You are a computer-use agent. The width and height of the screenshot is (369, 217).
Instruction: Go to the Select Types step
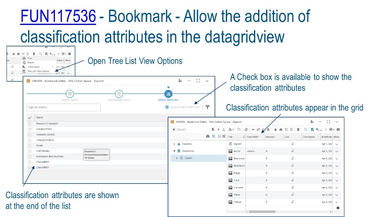(x=70, y=94)
